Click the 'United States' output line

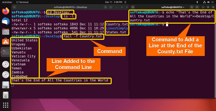coord(25,40)
